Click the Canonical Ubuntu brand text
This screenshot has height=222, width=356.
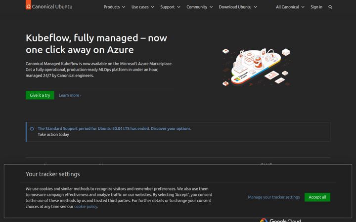[52, 6]
